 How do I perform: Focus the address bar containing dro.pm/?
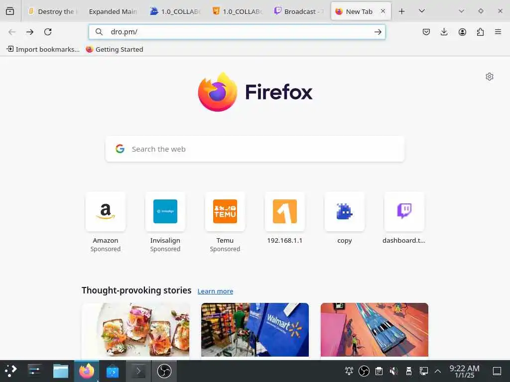237,32
